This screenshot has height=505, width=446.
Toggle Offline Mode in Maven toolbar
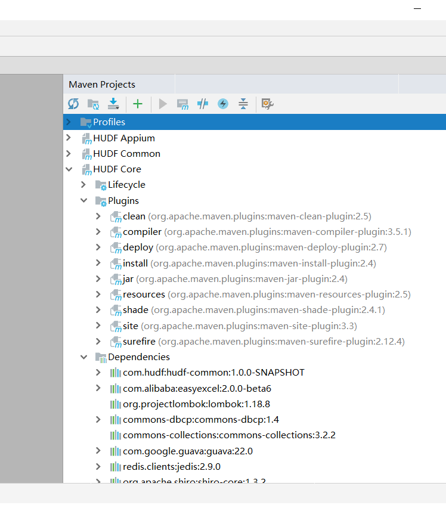203,104
